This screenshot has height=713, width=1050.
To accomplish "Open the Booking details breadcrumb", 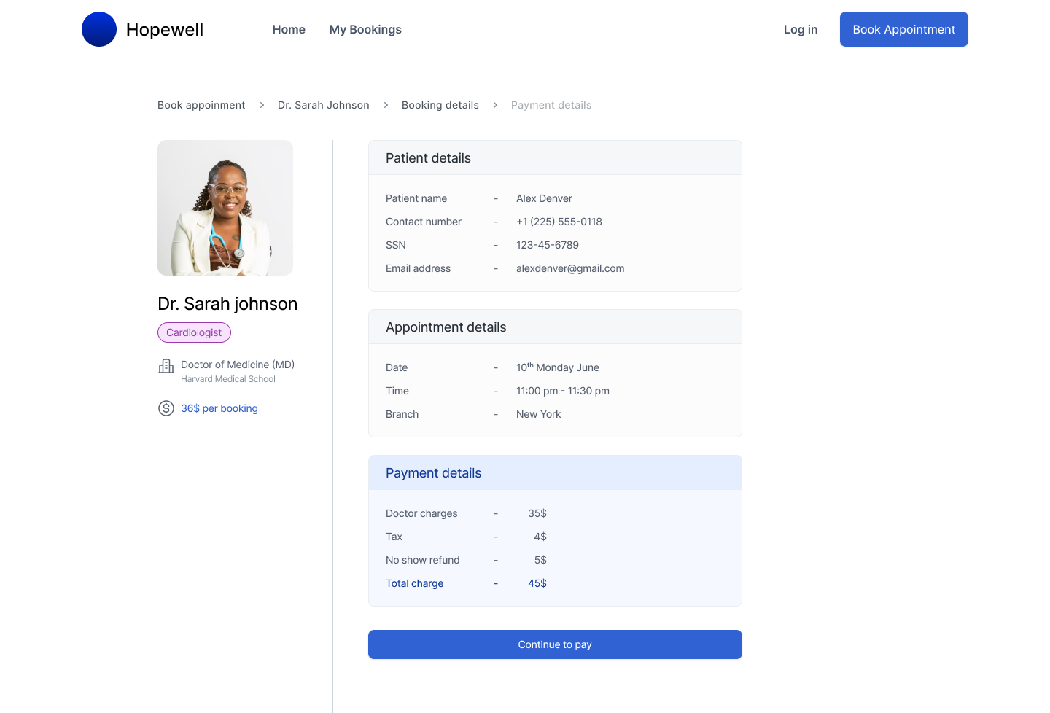I will coord(440,105).
